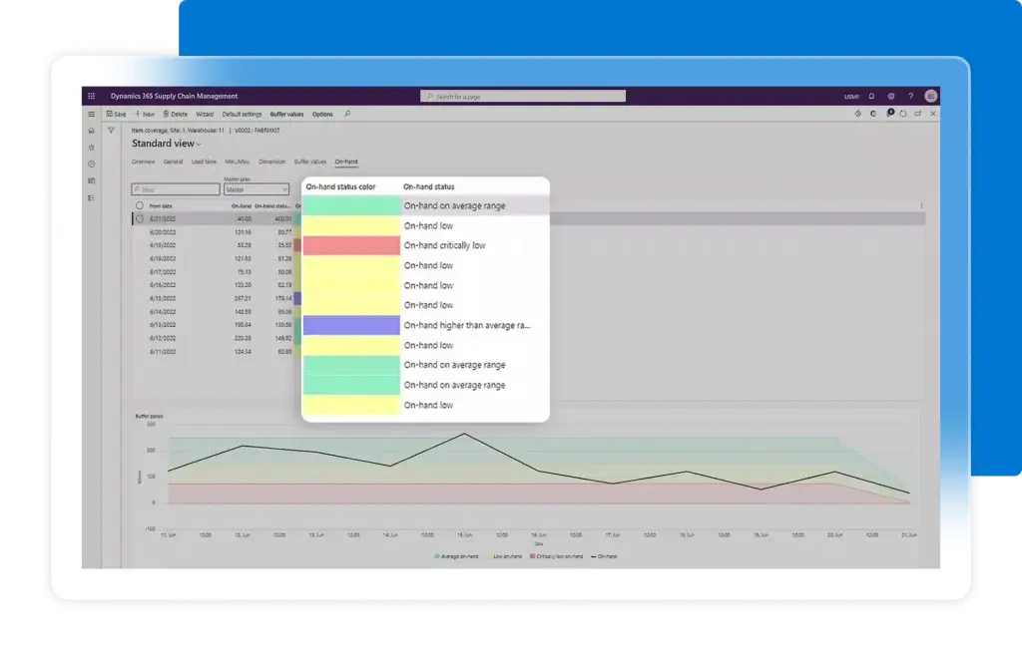Open the notifications bell icon
The width and height of the screenshot is (1022, 655).
[871, 96]
